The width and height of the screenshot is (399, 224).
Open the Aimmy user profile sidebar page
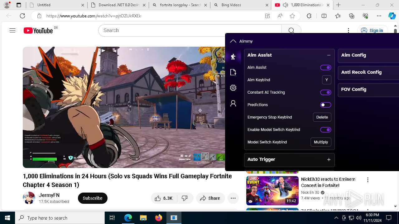(233, 103)
